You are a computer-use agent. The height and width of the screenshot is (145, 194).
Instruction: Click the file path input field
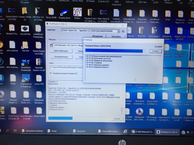(x=65, y=68)
